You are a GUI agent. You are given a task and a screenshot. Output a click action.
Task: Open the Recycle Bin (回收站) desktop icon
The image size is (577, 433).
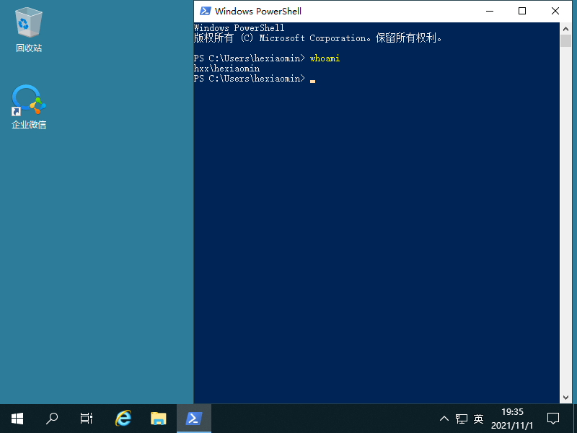pos(29,30)
